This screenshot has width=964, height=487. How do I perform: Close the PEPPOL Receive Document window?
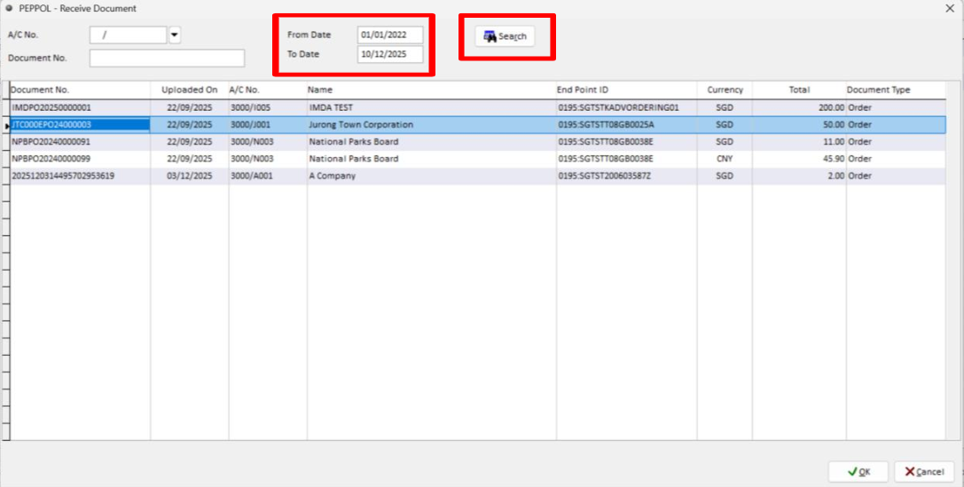click(x=950, y=8)
